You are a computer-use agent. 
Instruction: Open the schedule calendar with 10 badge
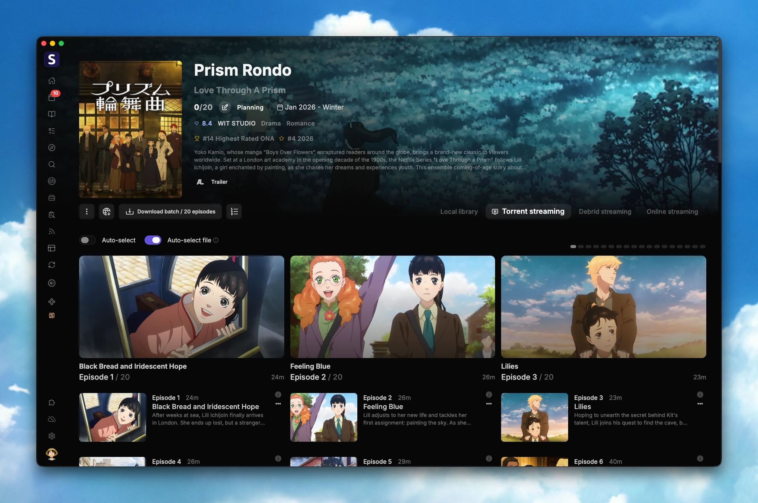[52, 97]
